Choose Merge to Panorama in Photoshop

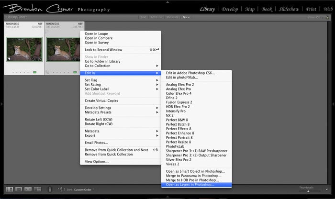[196, 176]
